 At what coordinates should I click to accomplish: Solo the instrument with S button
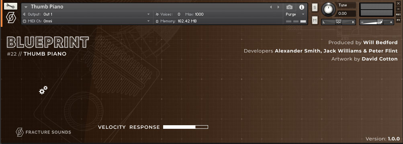coord(315,8)
